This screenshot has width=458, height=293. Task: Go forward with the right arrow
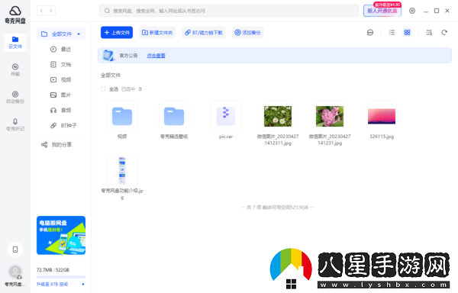click(51, 11)
